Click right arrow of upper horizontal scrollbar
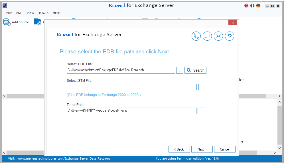 pos(280,96)
